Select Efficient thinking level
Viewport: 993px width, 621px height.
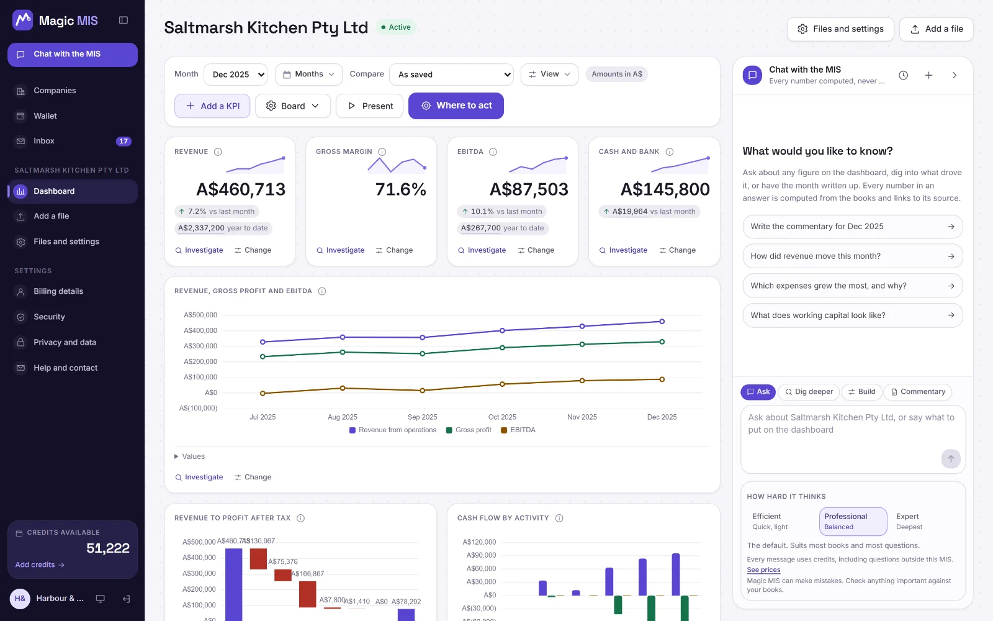pos(781,522)
